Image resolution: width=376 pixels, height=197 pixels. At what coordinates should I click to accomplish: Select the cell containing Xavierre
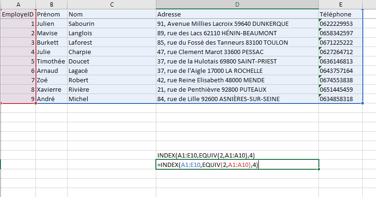[51, 89]
